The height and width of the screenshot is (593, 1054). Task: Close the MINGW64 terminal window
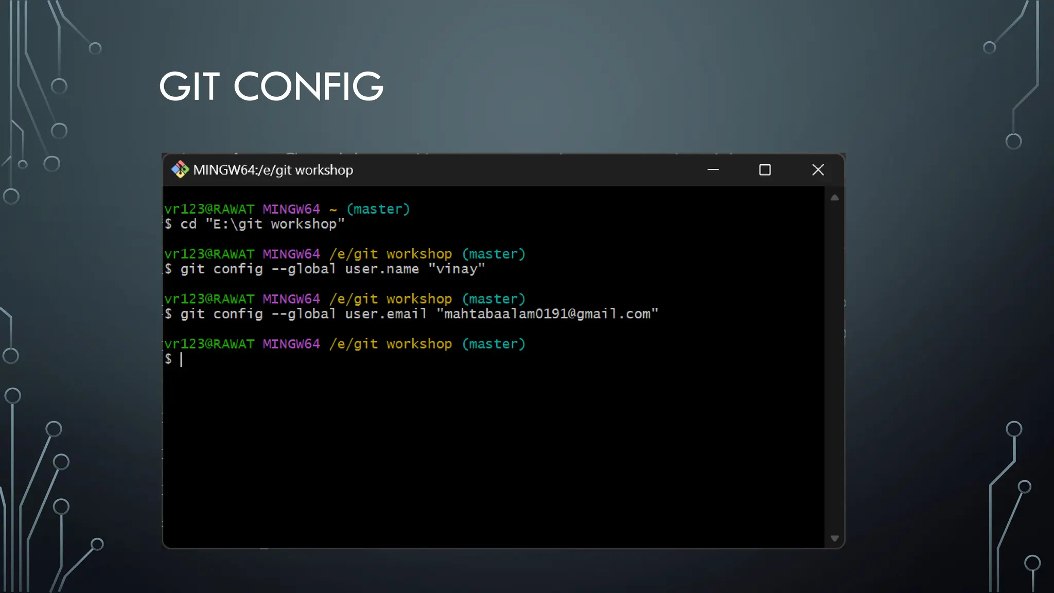coord(818,169)
